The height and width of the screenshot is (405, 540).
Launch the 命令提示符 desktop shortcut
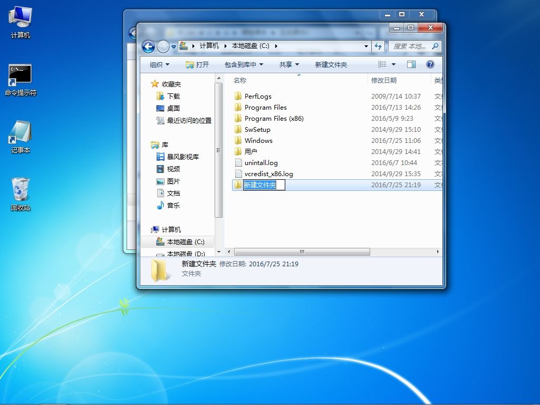pos(21,80)
